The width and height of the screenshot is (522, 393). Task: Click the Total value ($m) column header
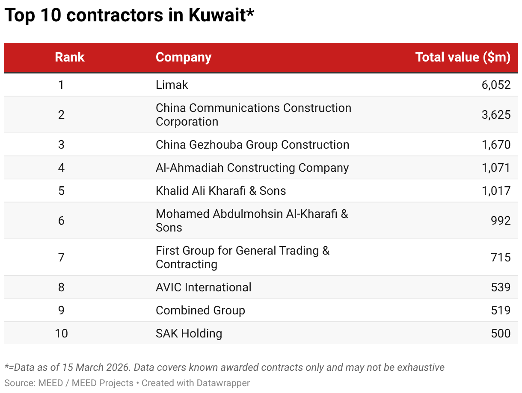tap(463, 57)
